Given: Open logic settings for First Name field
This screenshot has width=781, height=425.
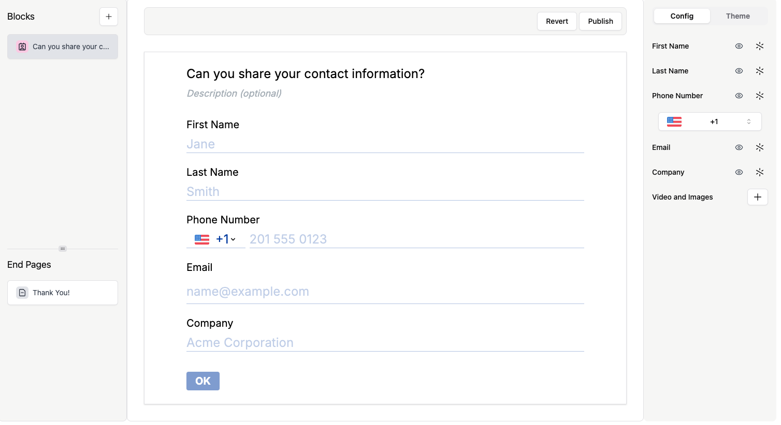Looking at the screenshot, I should tap(760, 46).
